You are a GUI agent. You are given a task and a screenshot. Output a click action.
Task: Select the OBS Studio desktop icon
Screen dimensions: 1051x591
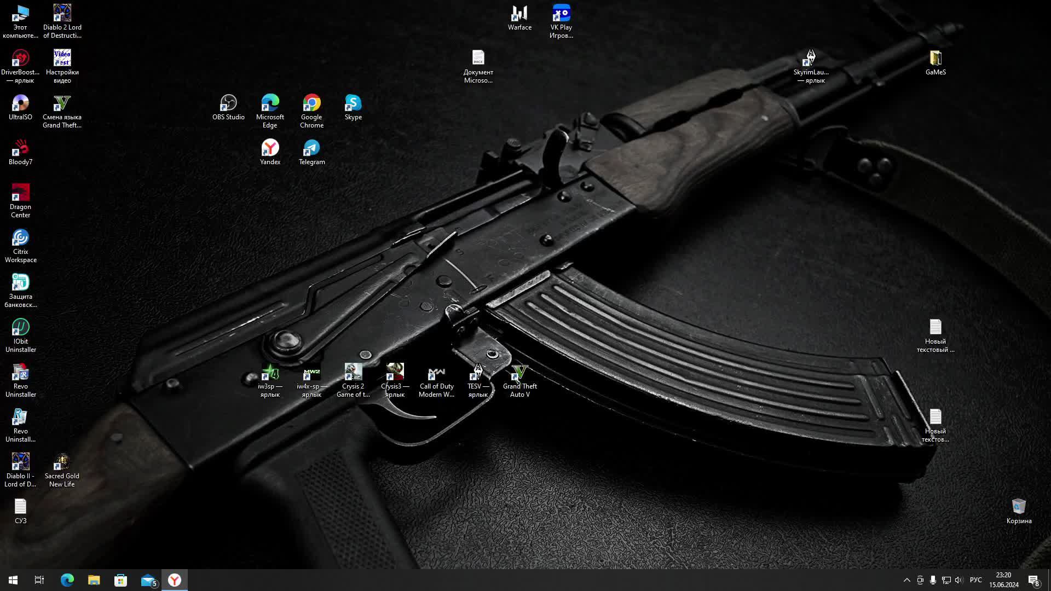point(228,108)
